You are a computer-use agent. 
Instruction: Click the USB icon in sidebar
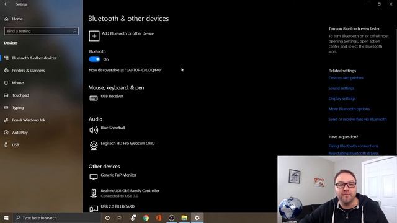[x=6, y=145]
